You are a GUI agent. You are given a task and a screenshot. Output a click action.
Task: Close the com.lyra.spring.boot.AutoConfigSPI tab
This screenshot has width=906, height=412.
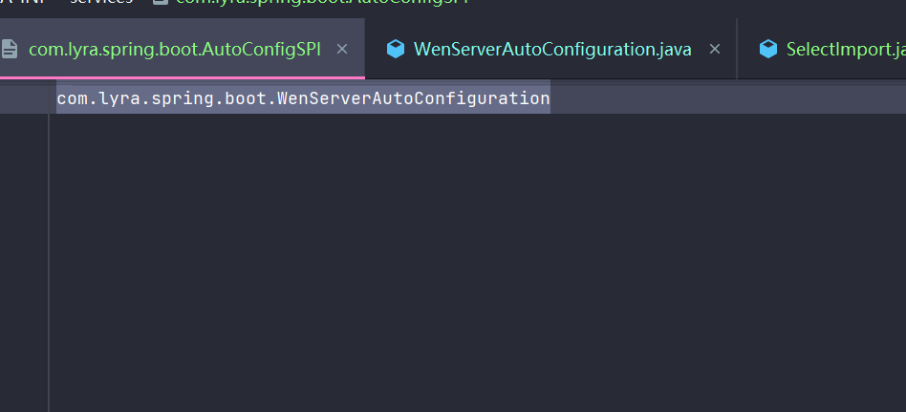point(342,49)
